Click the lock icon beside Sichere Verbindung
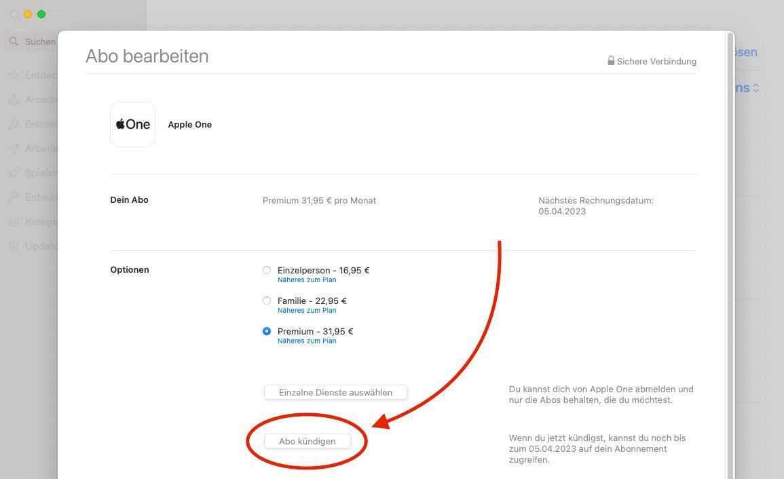Viewport: 784px width, 479px height. (x=611, y=61)
